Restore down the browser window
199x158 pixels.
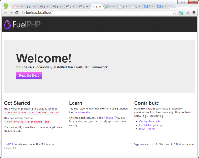[186, 2]
